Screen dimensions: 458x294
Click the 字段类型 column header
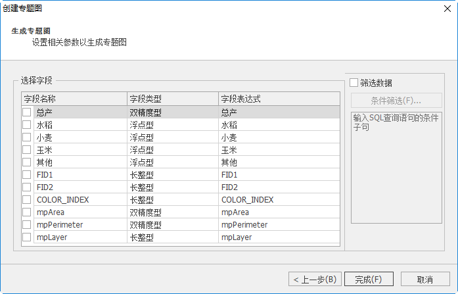tap(172, 99)
